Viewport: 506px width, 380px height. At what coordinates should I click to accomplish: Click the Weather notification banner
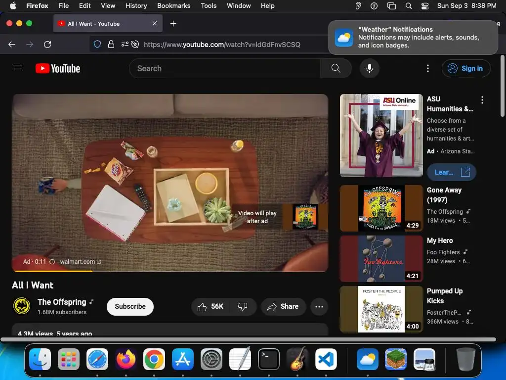point(413,38)
